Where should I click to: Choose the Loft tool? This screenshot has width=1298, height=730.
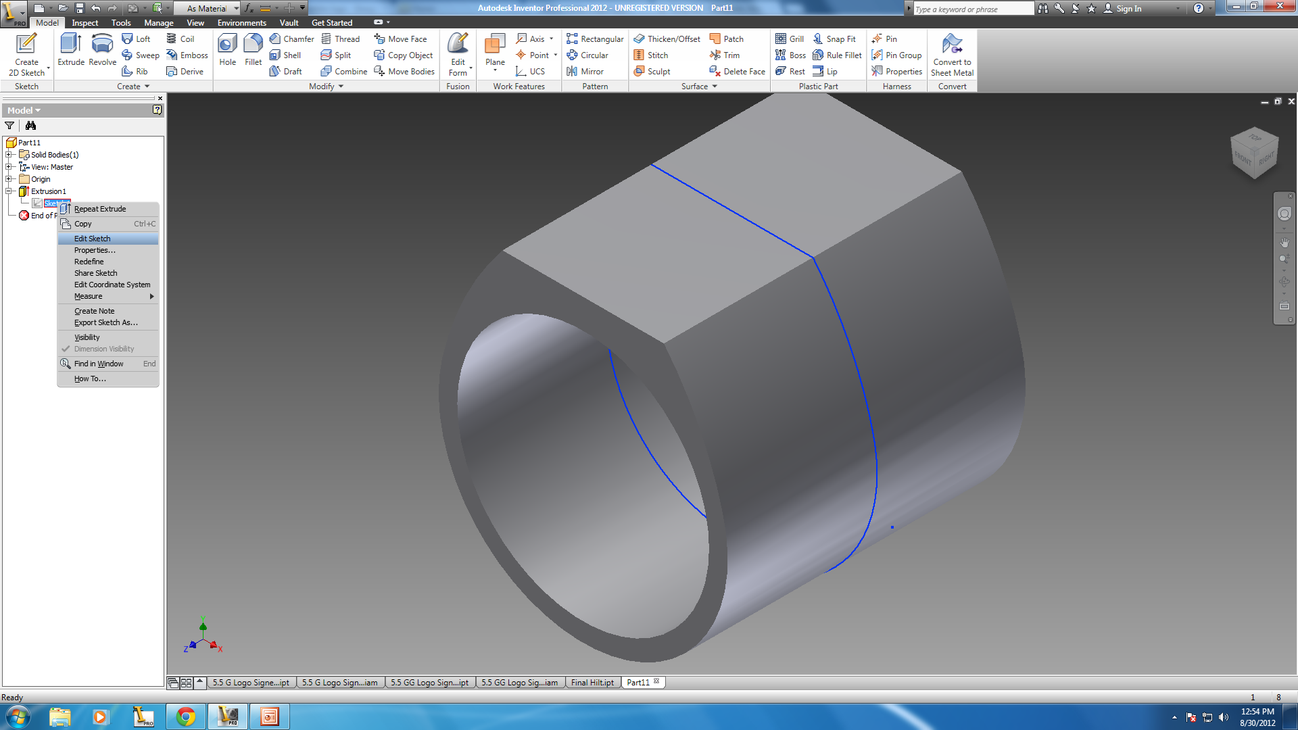coord(136,39)
